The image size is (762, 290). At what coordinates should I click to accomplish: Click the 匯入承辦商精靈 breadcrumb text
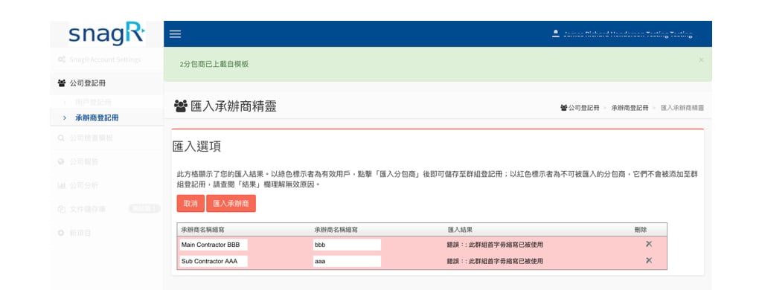click(x=682, y=108)
